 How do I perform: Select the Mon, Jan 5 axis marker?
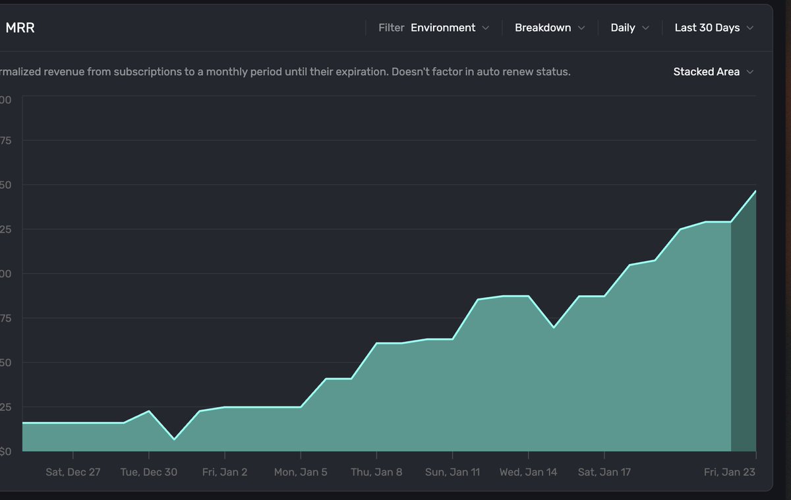[x=301, y=472]
